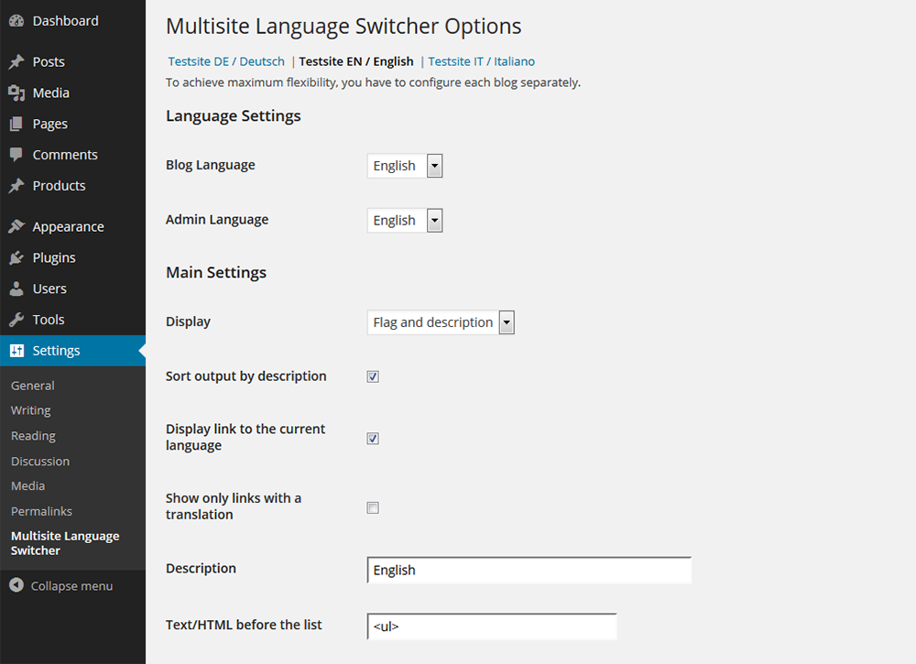The image size is (916, 664).
Task: Click the Pages icon in sidebar
Action: coord(16,124)
